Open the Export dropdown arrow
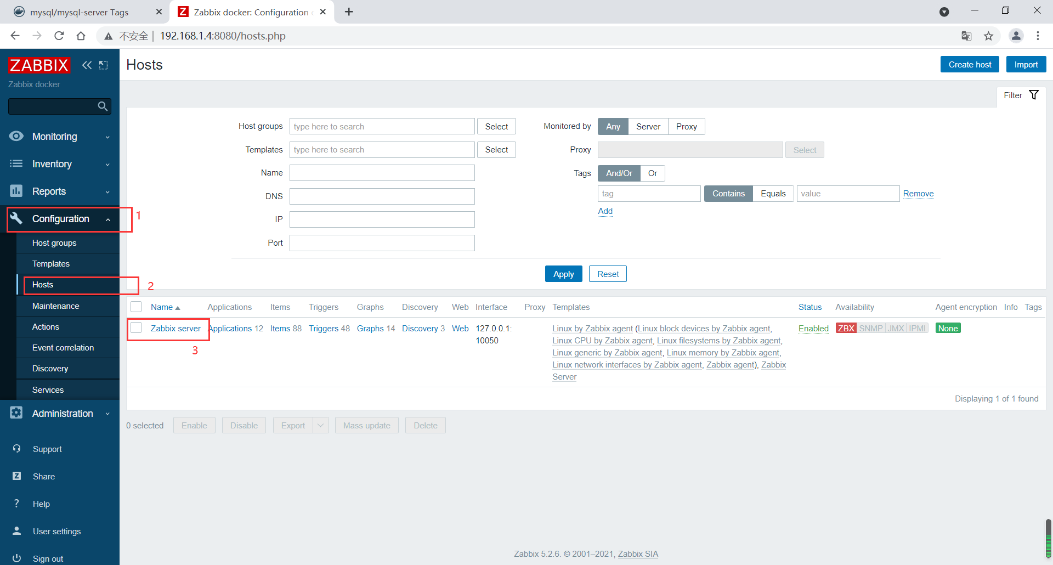This screenshot has height=565, width=1053. click(321, 425)
